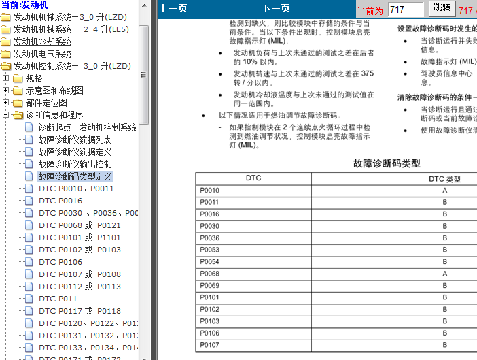477x360 pixels.
Task: Click the tree panel scroll up arrow
Action: pyautogui.click(x=144, y=5)
